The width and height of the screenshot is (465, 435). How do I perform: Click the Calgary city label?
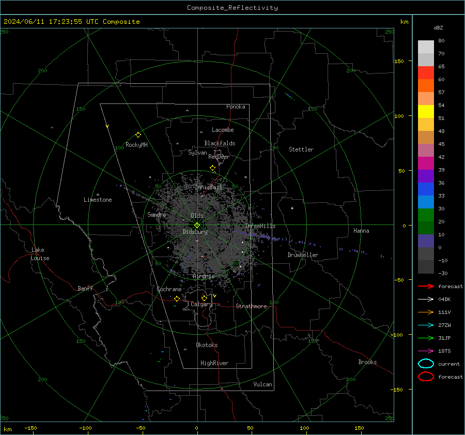(202, 304)
